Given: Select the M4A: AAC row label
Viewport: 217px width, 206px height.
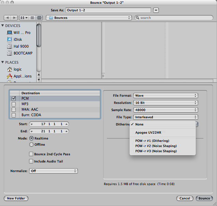Looking at the screenshot, I should point(30,110).
